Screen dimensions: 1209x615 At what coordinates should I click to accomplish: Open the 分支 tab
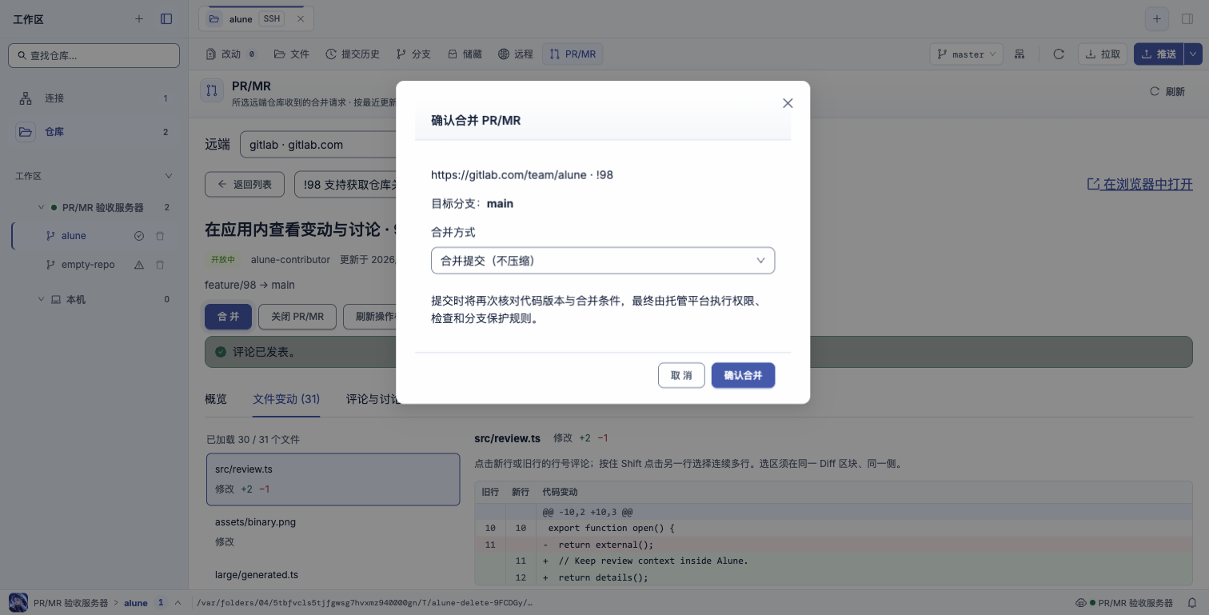[413, 54]
